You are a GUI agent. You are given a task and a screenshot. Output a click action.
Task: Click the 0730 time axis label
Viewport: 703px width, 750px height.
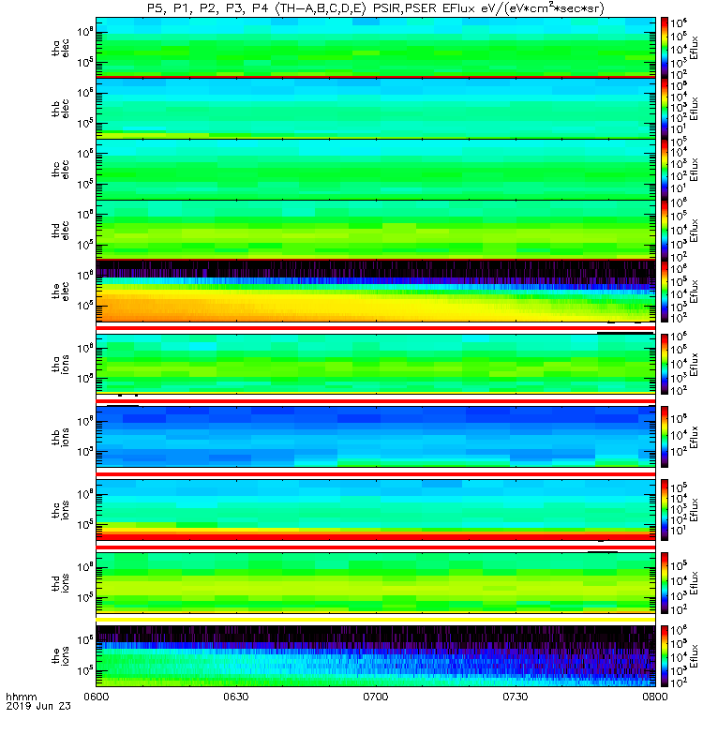pyautogui.click(x=515, y=697)
